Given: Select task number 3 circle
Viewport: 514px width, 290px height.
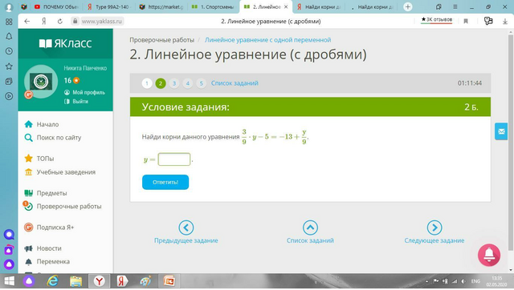Looking at the screenshot, I should 174,83.
